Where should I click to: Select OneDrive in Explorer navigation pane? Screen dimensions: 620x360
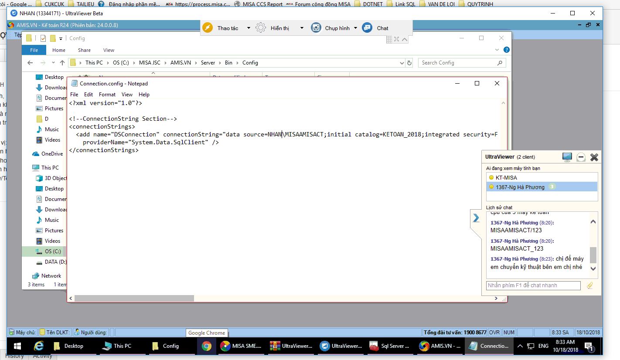[48, 154]
